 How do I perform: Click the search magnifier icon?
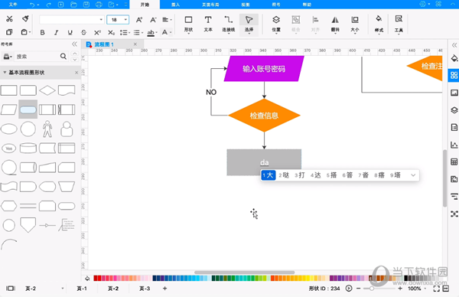coord(63,56)
